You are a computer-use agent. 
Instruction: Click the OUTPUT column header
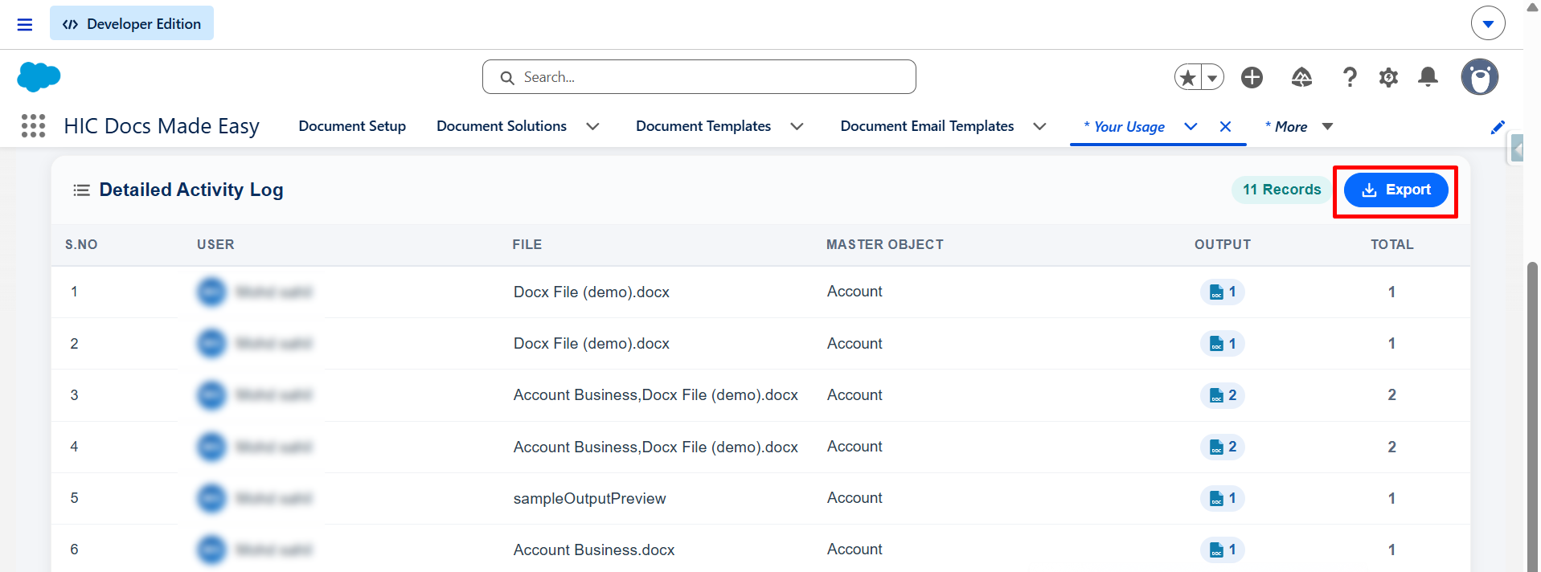(1223, 244)
